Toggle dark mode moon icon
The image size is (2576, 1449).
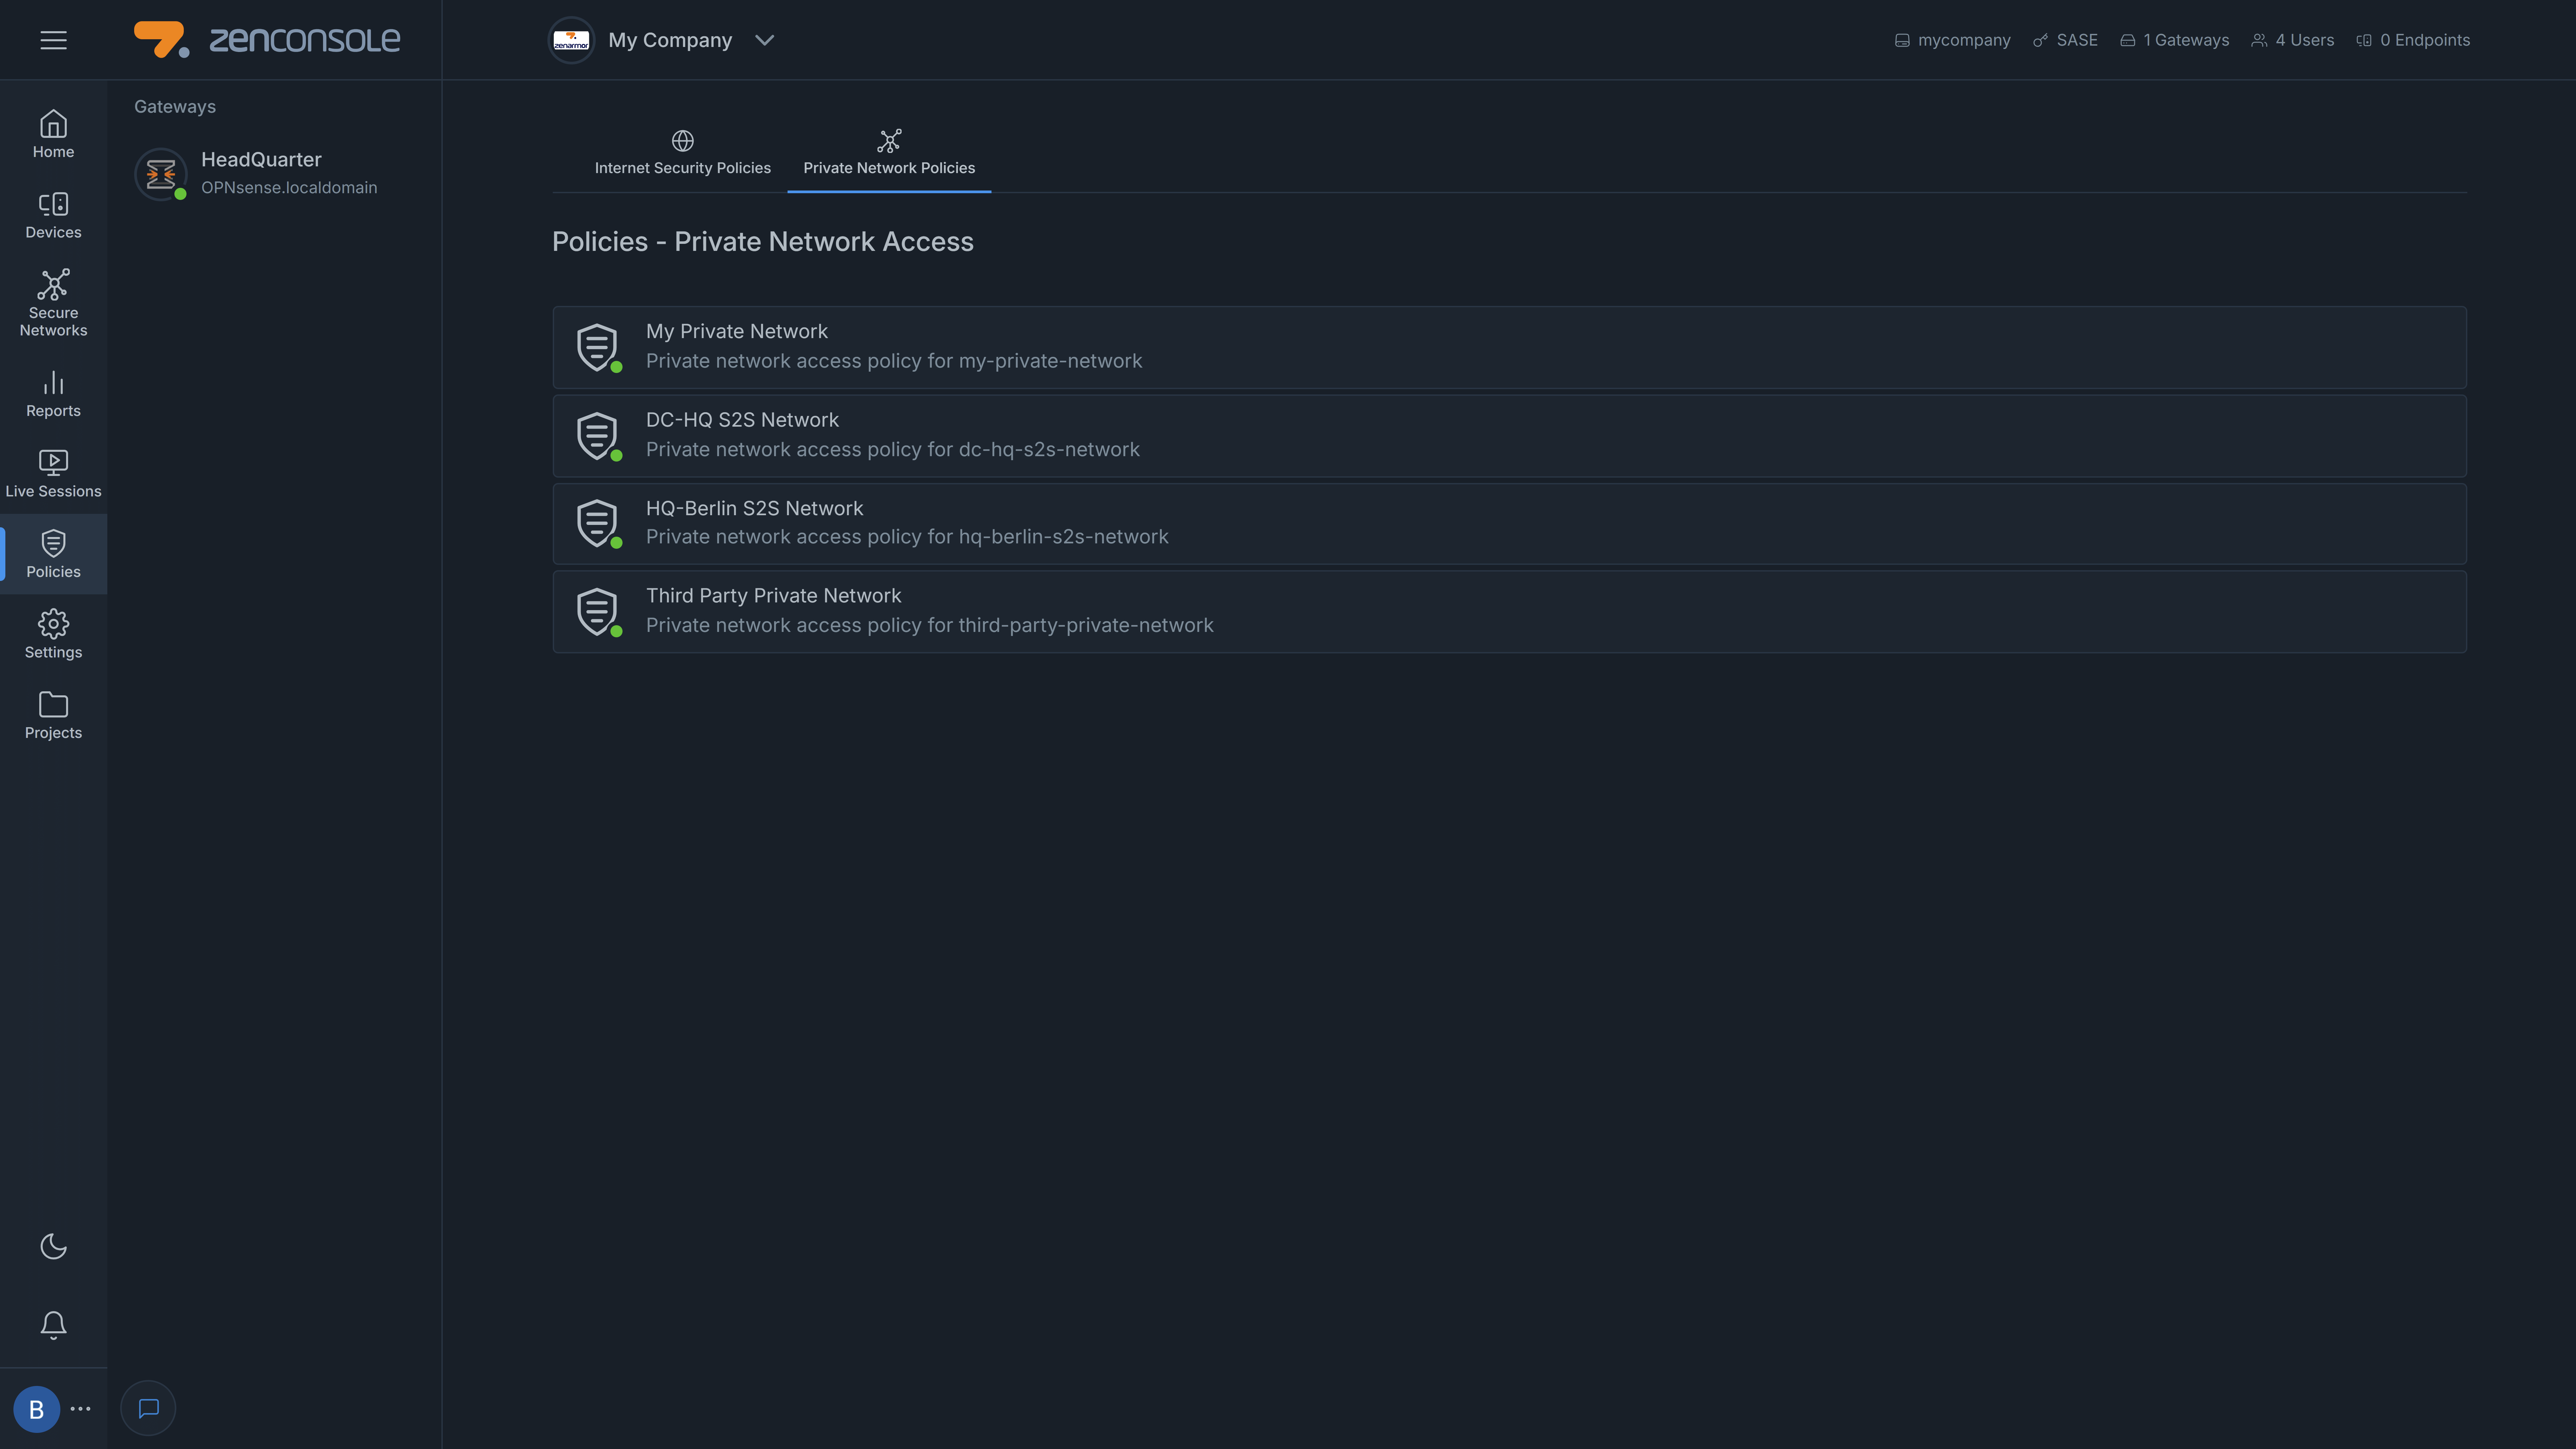coord(53,1246)
